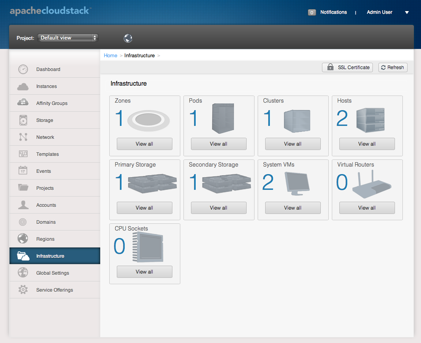The image size is (421, 343).
Task: Open Service Offerings section
Action: [55, 290]
